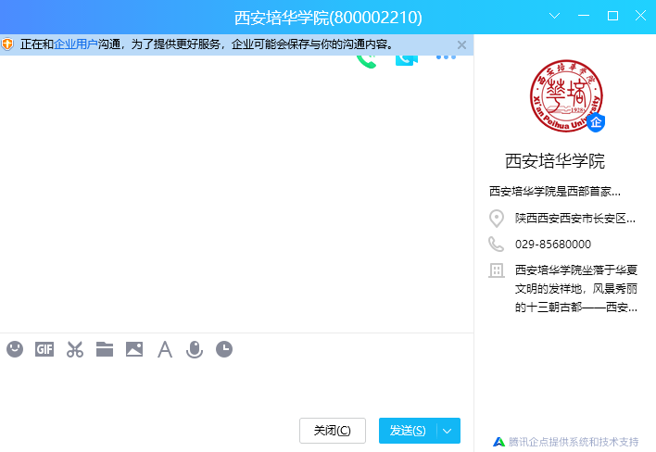Screen dimensions: 656x452
Task: Start a screenshot with the scissors tool
Action: pyautogui.click(x=75, y=349)
